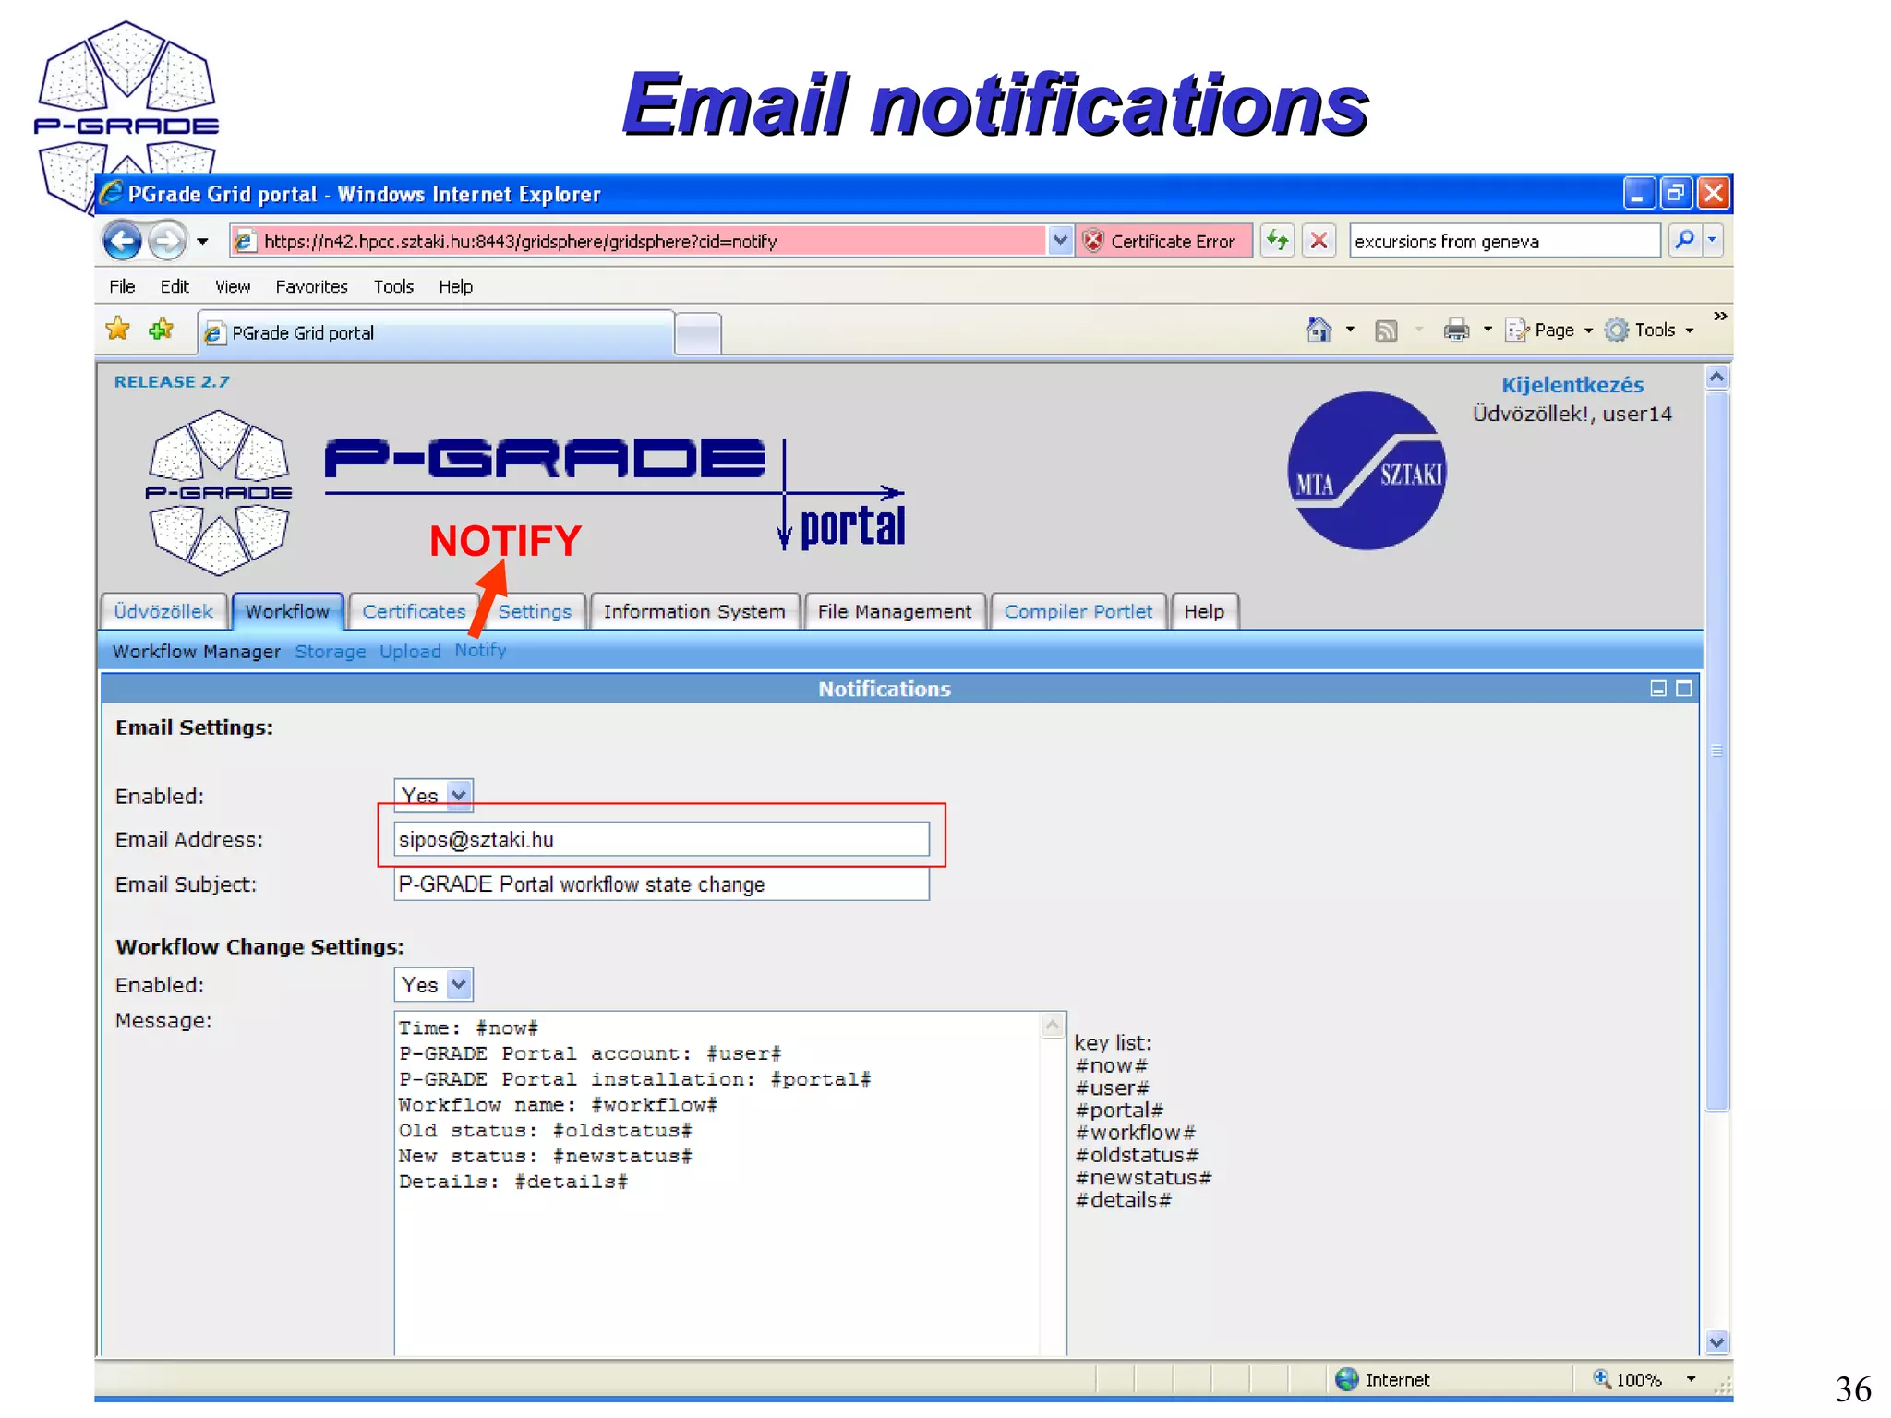Click the RELEASE 2.7 text

(172, 382)
